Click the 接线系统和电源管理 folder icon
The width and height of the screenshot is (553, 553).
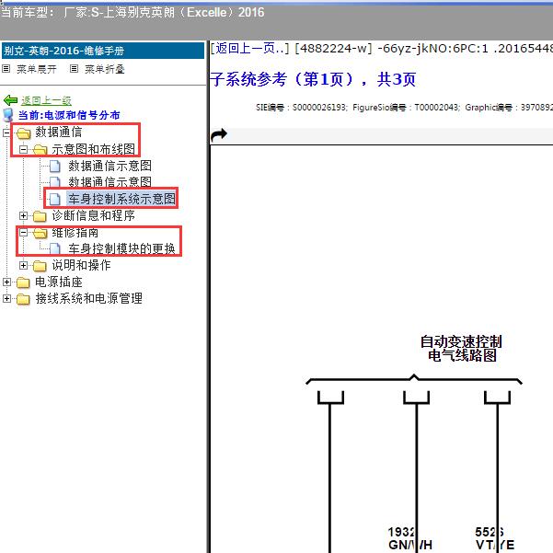click(x=23, y=299)
